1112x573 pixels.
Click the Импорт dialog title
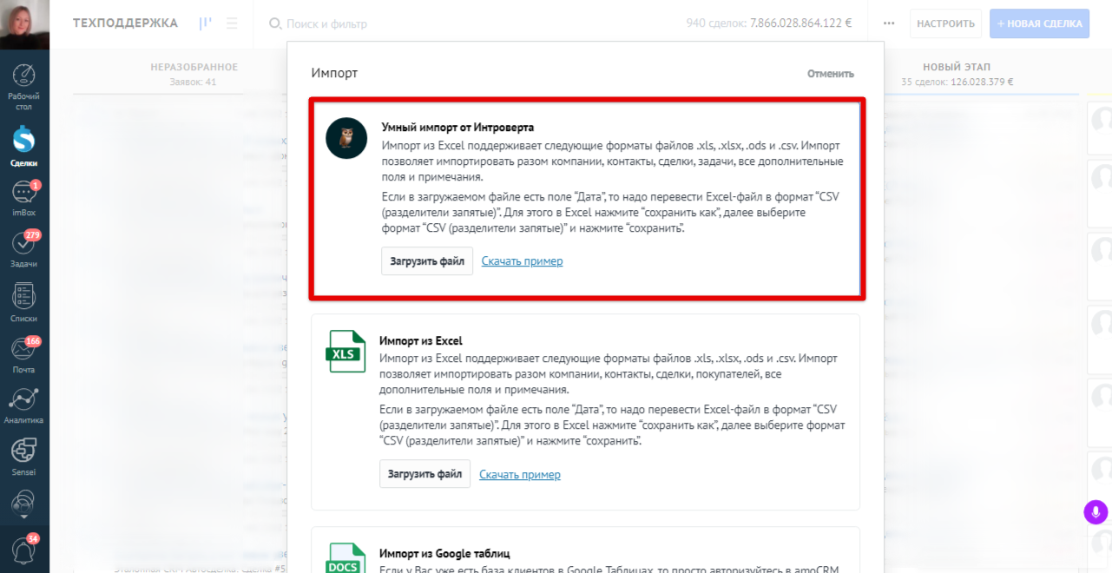[334, 74]
